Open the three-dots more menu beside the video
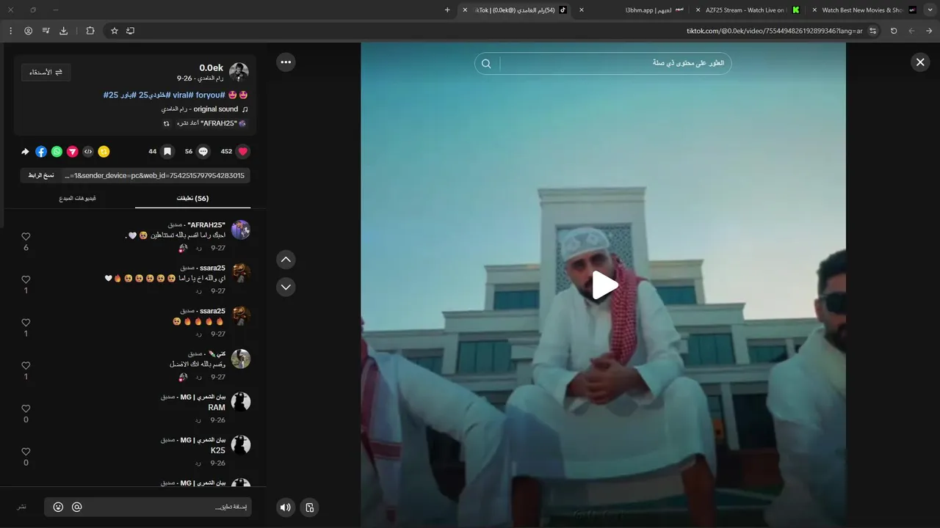 point(286,62)
